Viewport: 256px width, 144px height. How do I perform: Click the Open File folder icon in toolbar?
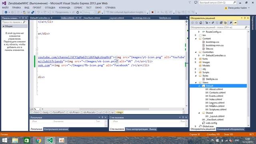[x=24, y=12]
